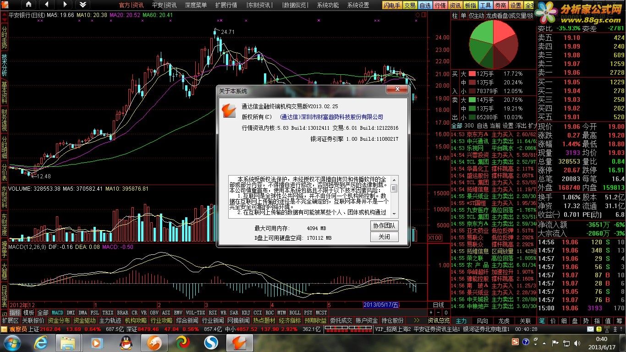
Task: Select the BOLL indicator tab
Action: (295, 313)
